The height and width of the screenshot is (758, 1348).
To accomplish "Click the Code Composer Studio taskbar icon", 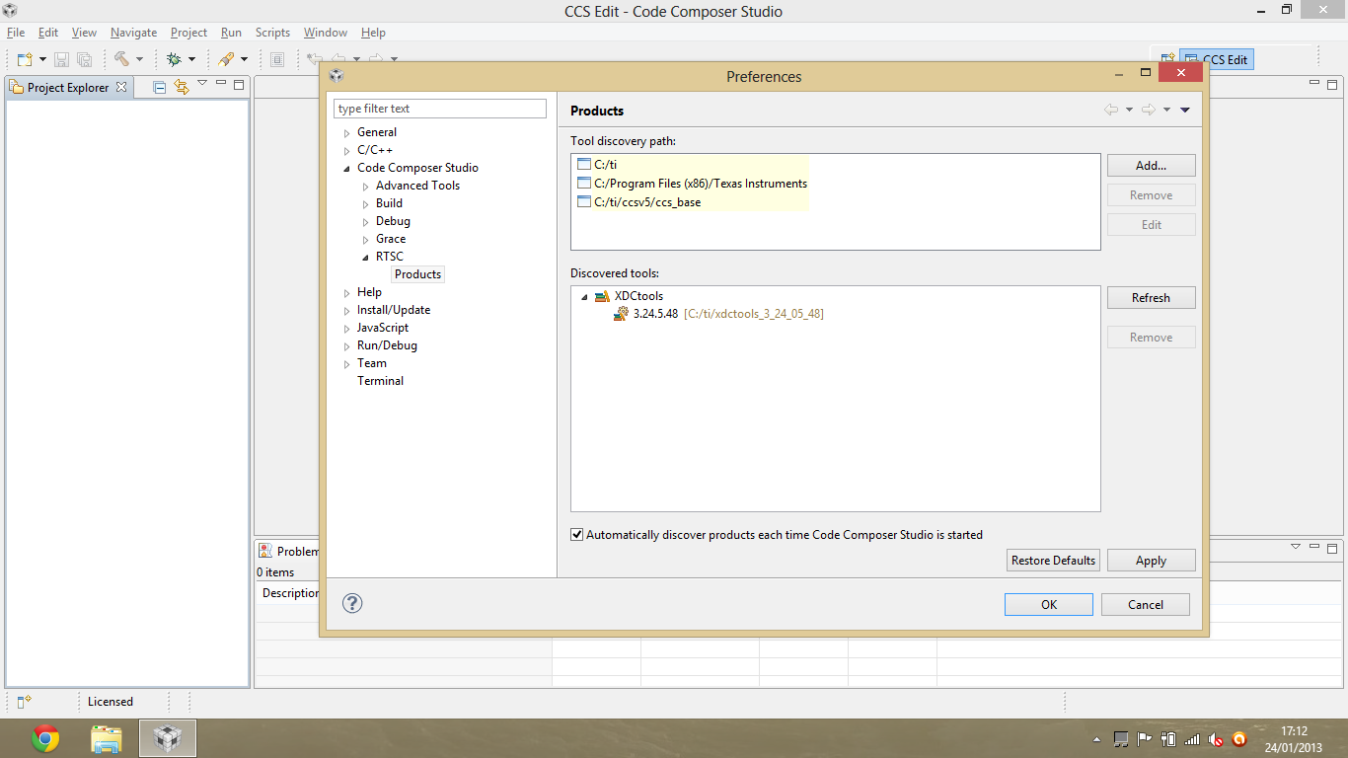I will 168,738.
